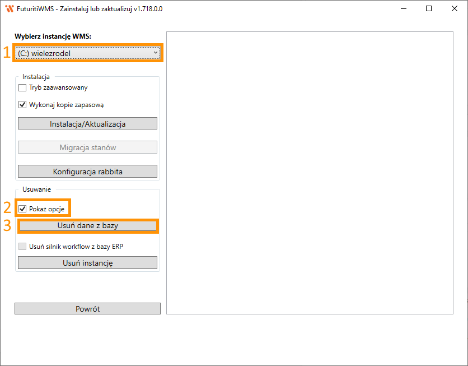Click inside the empty log output panel
This screenshot has width=468, height=366.
click(309, 173)
